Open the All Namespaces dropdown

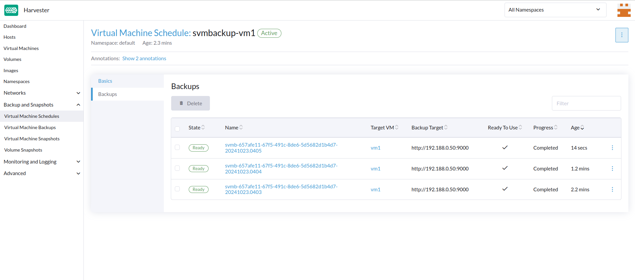point(555,10)
